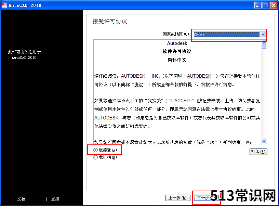279x206 pixels.
Task: Click the 打印 (P) print button
Action: click(258, 152)
